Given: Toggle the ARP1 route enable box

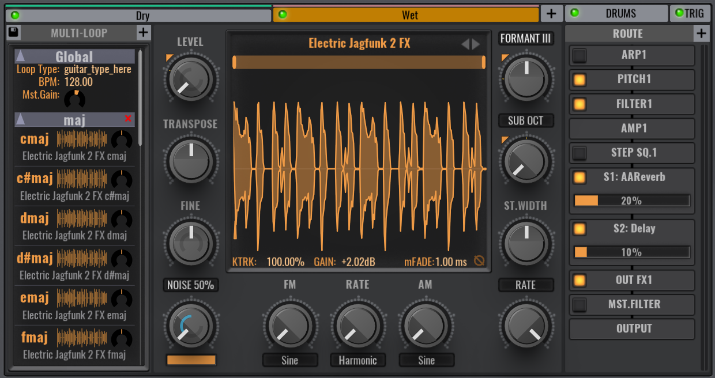Looking at the screenshot, I should click(579, 56).
